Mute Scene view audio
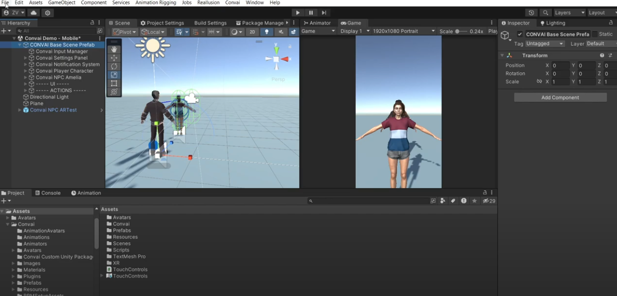The height and width of the screenshot is (296, 617). tap(281, 31)
